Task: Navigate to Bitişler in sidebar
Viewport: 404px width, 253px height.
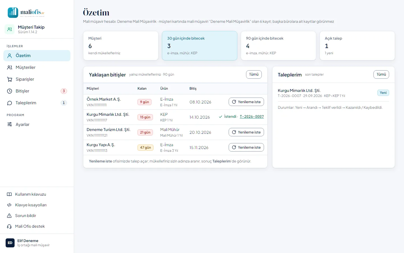Action: coord(37,91)
